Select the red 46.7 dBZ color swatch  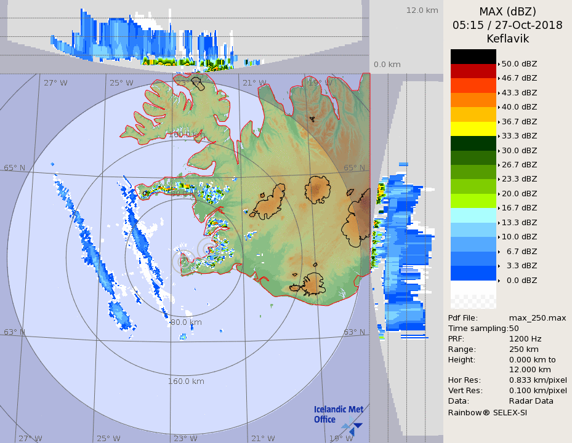point(473,71)
